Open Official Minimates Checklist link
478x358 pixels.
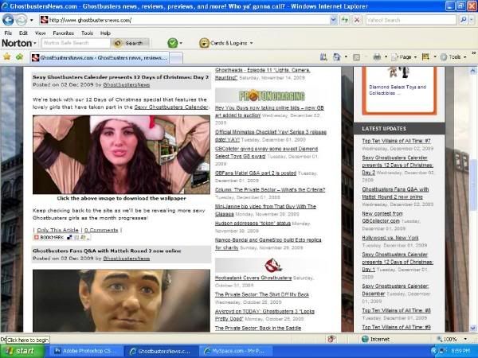(x=271, y=135)
